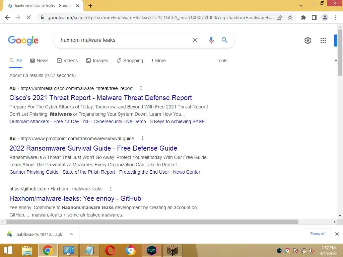Close the downloads bar
343x257 pixels.
tap(337, 234)
